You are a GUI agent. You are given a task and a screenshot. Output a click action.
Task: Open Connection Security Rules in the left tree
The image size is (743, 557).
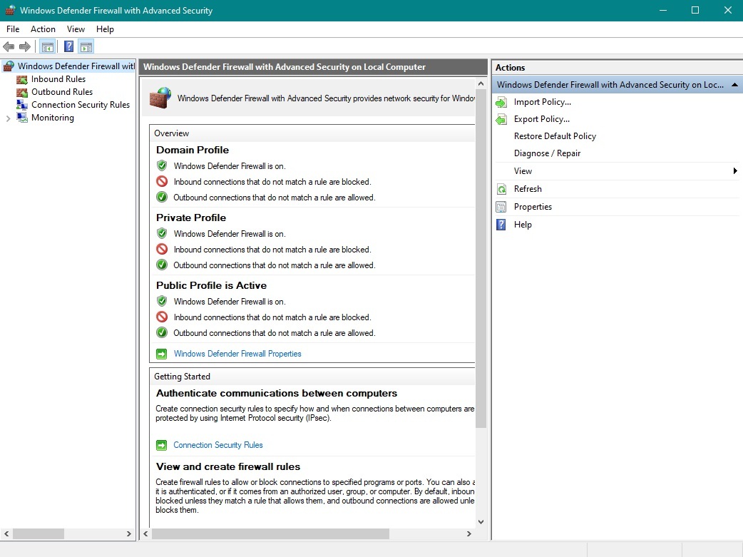coord(80,105)
